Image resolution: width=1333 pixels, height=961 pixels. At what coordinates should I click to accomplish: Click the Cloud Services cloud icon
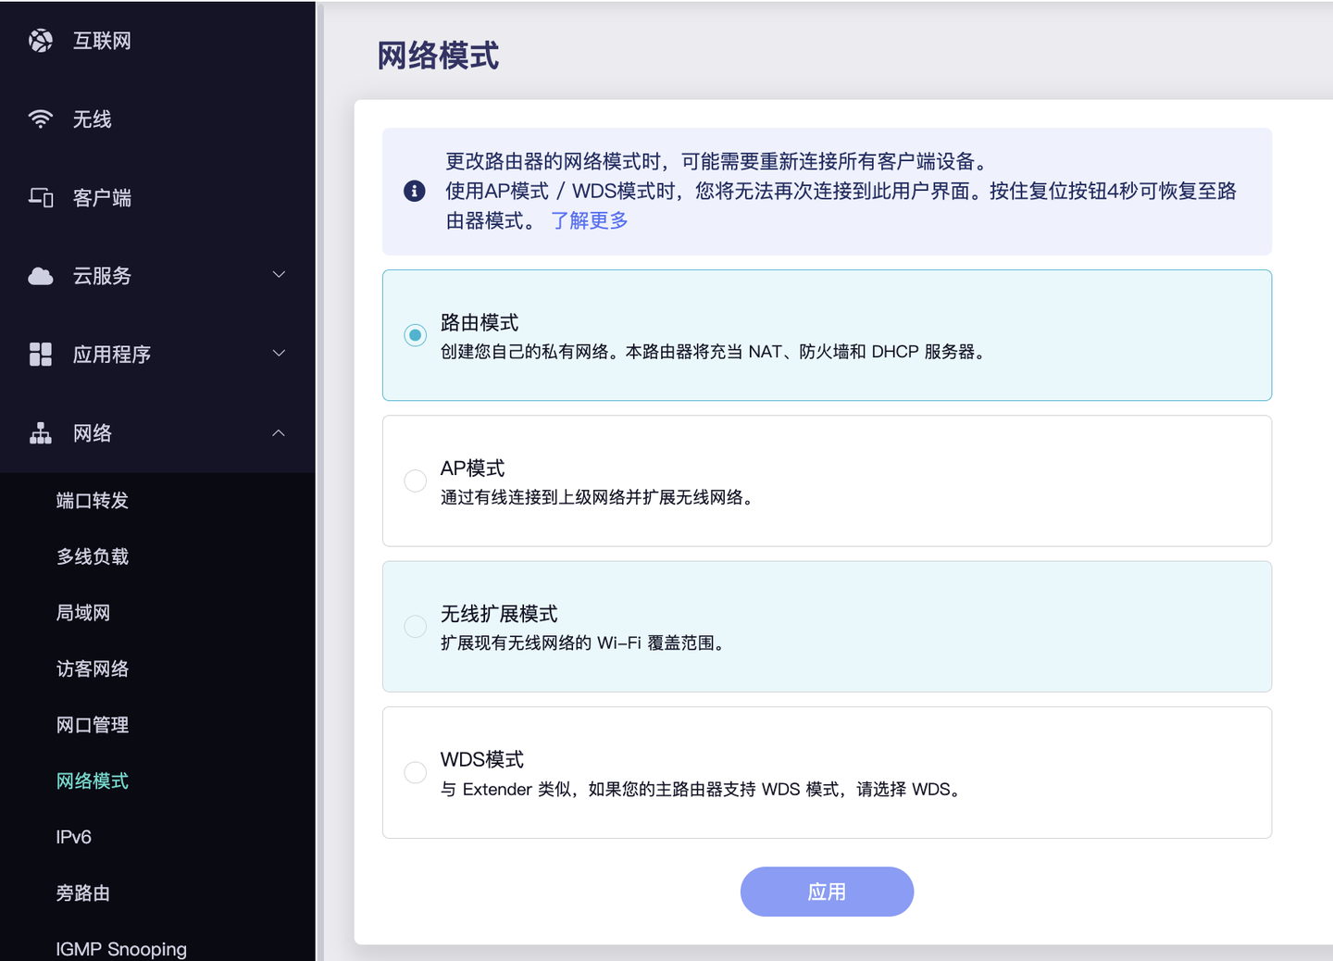click(41, 276)
